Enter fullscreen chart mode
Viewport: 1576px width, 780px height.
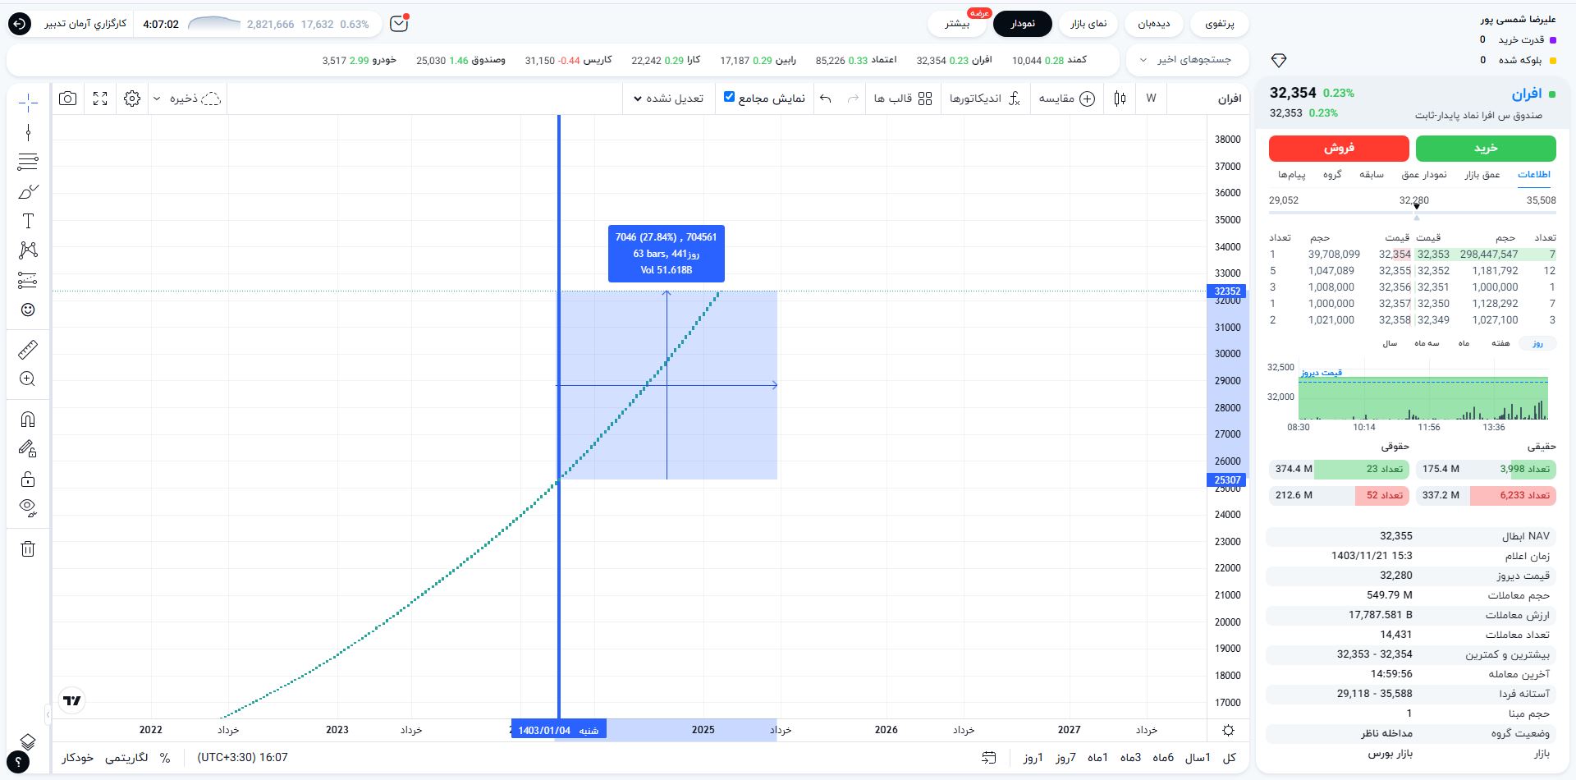[x=100, y=99]
